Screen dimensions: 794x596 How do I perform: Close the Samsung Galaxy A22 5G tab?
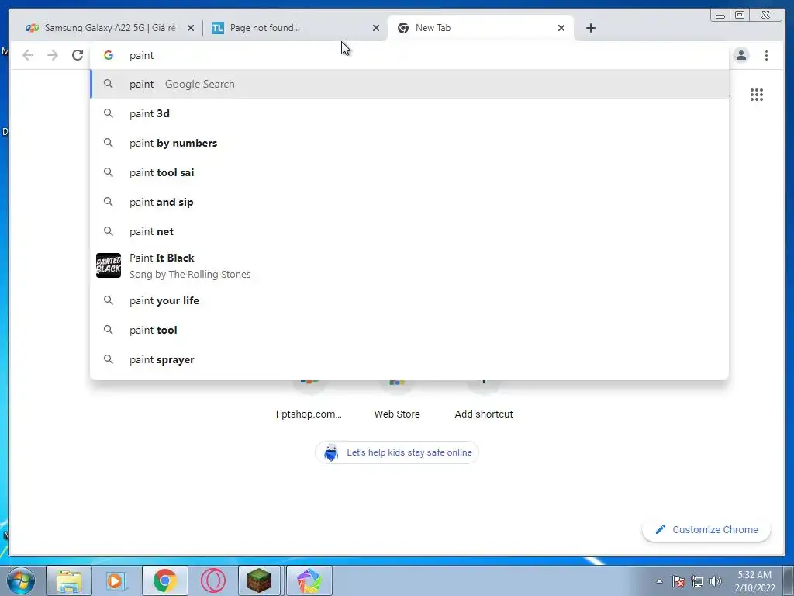tap(191, 28)
